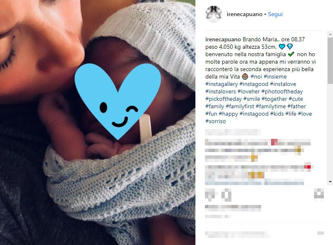Click the blurred add comment field

(238, 235)
